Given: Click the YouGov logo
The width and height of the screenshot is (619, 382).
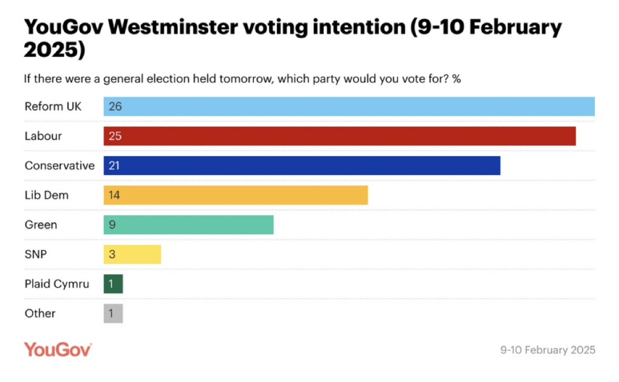Looking at the screenshot, I should 58,349.
